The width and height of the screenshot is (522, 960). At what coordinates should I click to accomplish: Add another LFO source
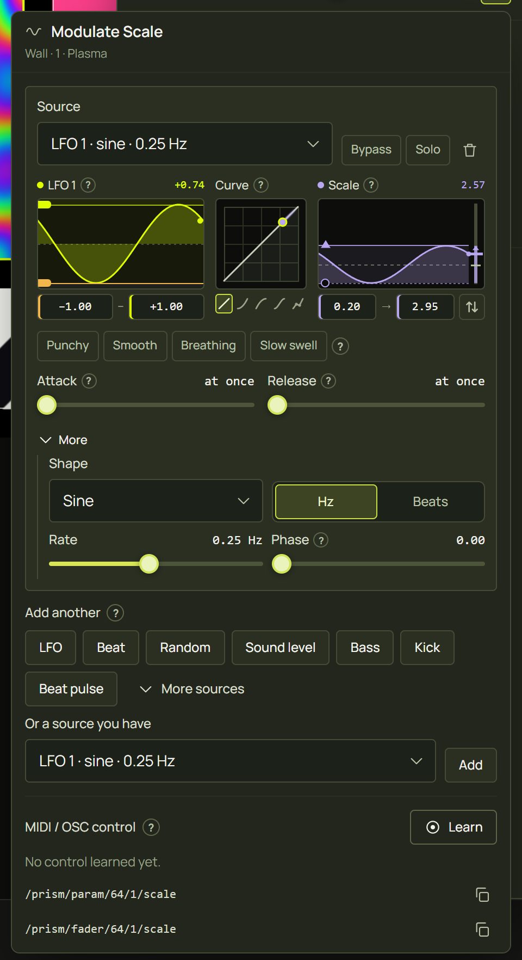[51, 648]
